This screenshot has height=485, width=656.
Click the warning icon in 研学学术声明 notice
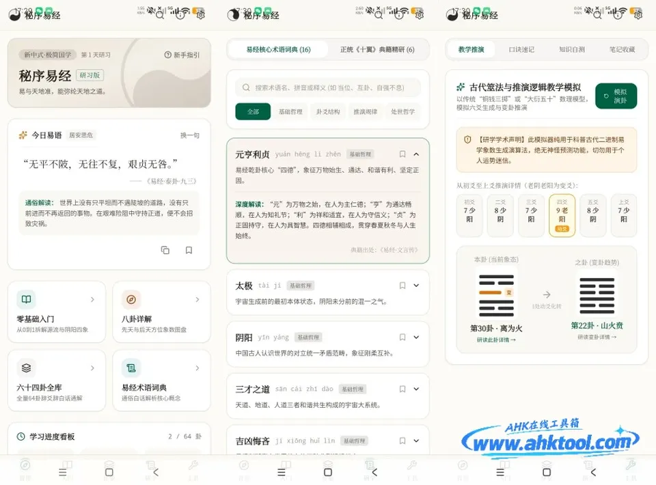click(x=467, y=139)
